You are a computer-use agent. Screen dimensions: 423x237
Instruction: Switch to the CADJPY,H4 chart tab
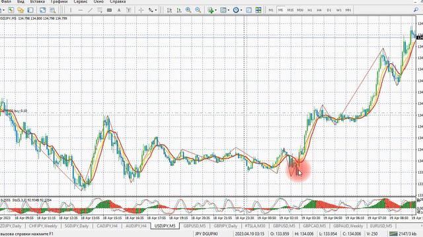[x=107, y=226]
